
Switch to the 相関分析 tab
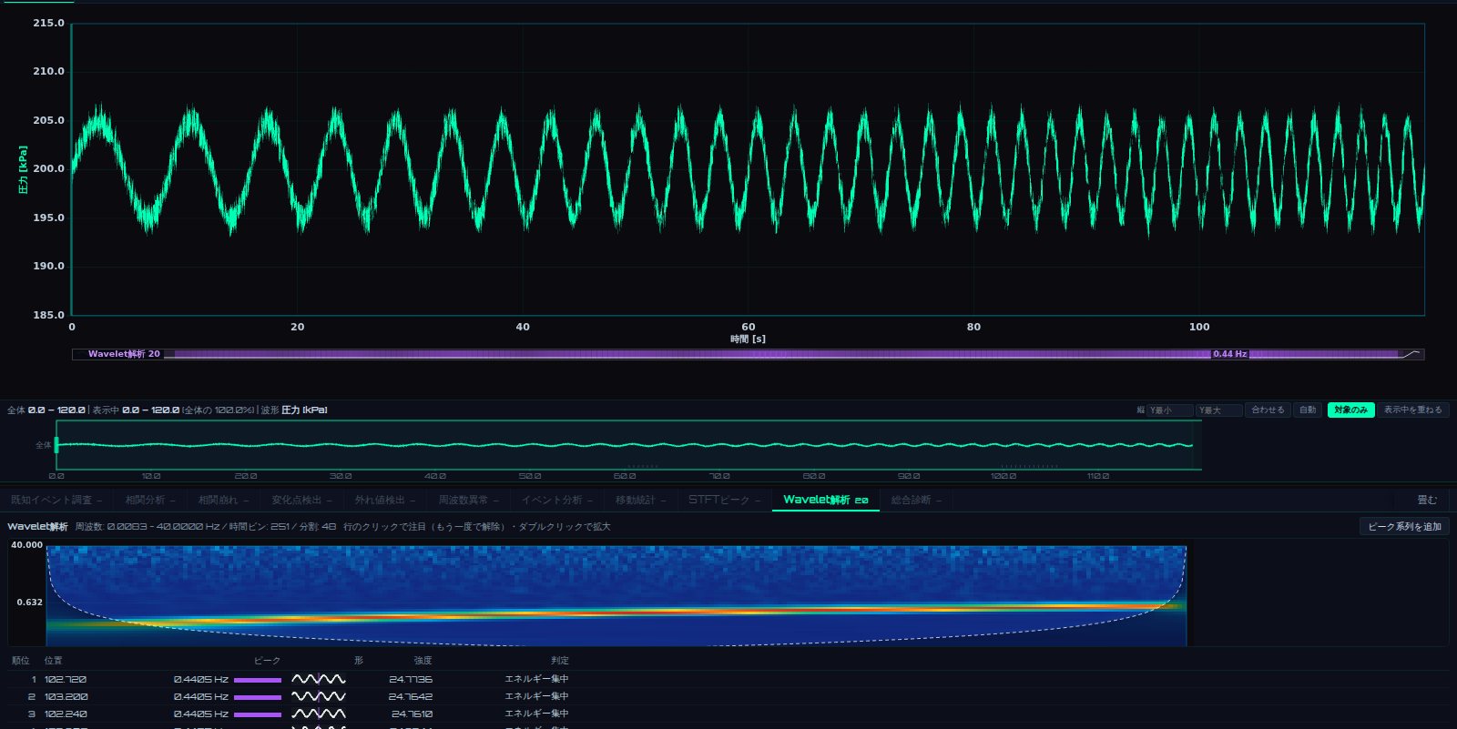(x=150, y=500)
